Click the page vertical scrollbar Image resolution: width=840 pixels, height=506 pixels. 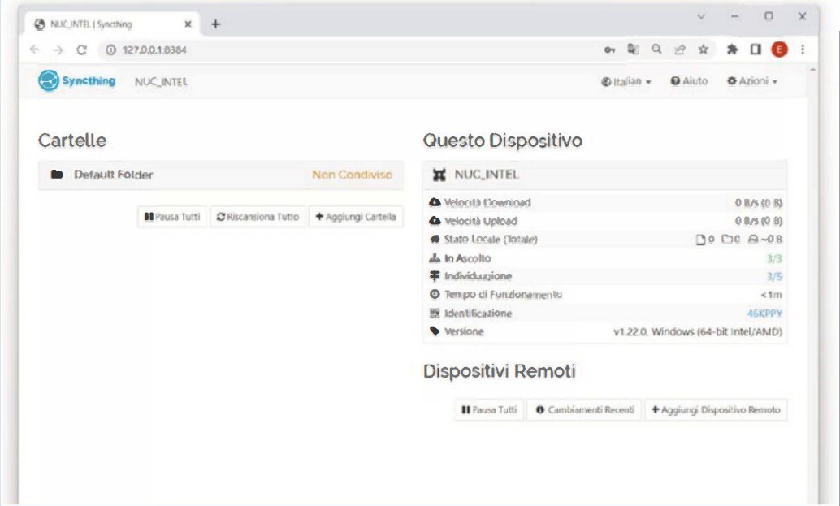click(813, 283)
